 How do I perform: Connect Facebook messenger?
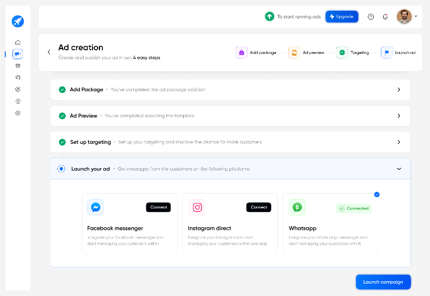159,207
